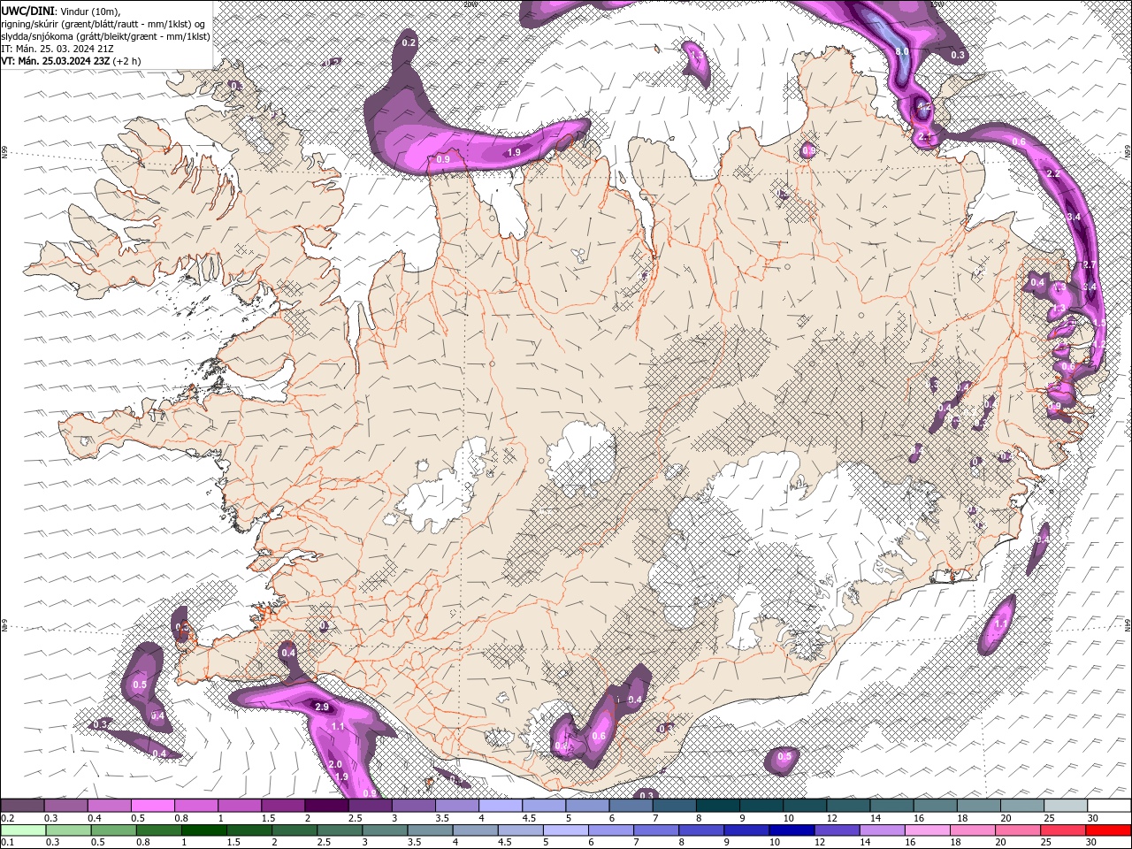Image resolution: width=1132 pixels, height=849 pixels.
Task: Pick the palest green lower swatch at 0.1
Action: [x=23, y=830]
